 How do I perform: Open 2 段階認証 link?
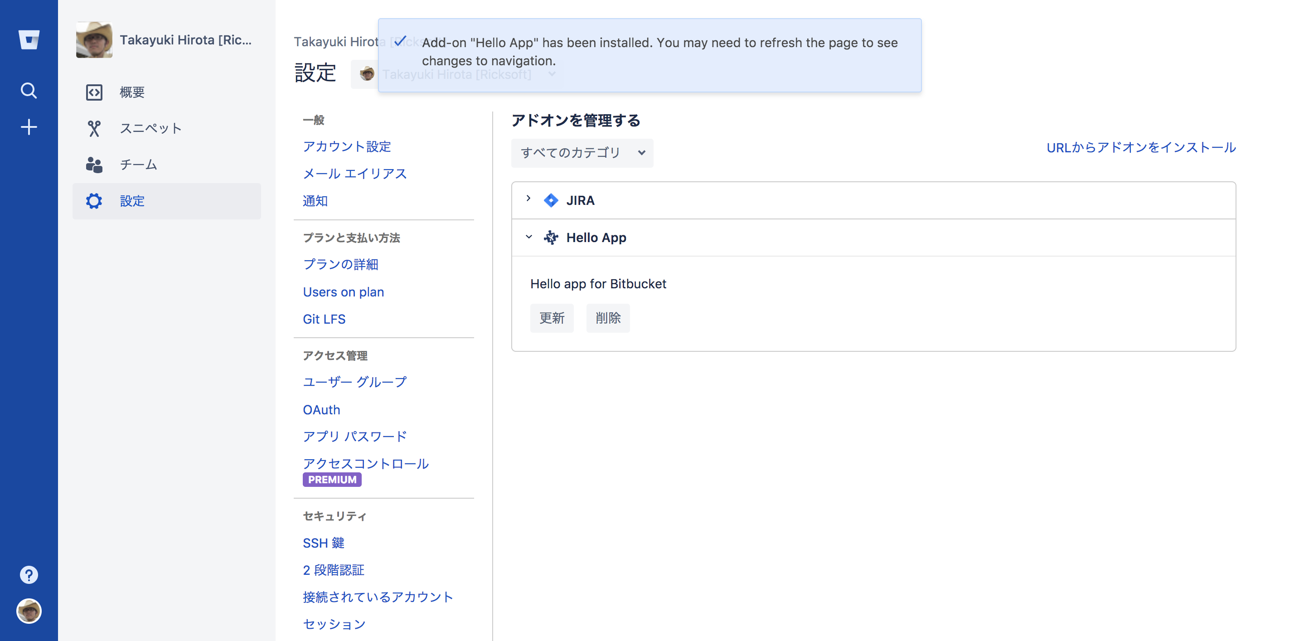tap(333, 570)
